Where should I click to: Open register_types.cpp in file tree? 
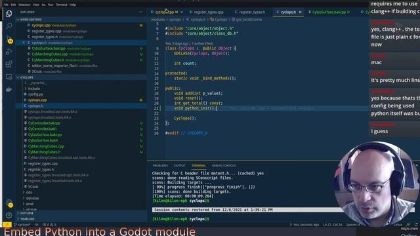pos(43,163)
